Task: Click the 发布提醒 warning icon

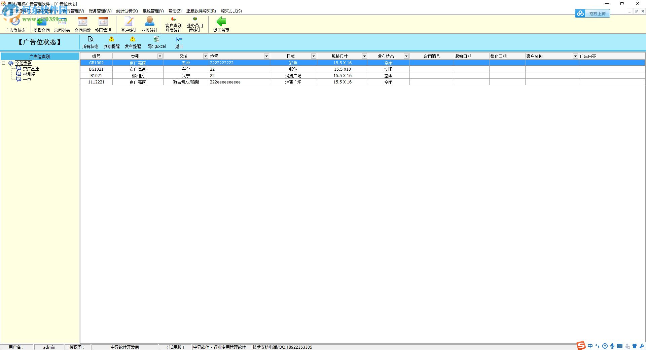Action: [133, 42]
